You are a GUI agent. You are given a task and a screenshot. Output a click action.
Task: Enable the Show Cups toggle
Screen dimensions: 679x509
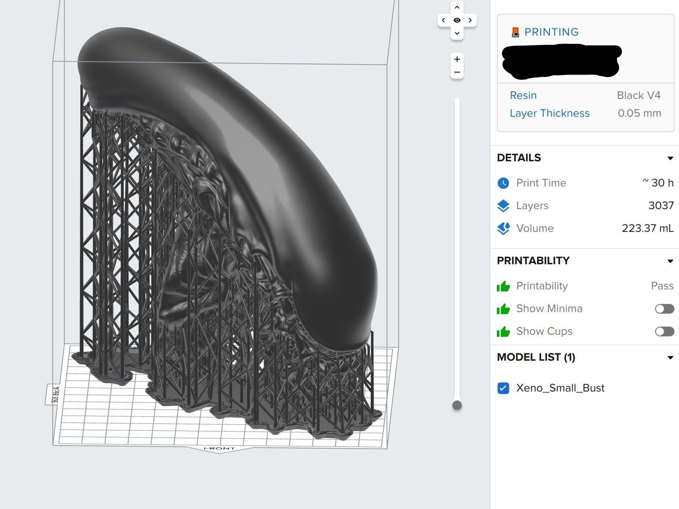[664, 331]
